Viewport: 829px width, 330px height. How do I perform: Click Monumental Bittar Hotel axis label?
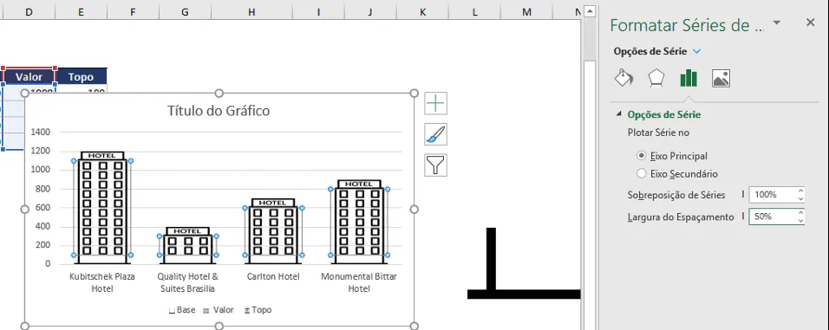coord(359,282)
